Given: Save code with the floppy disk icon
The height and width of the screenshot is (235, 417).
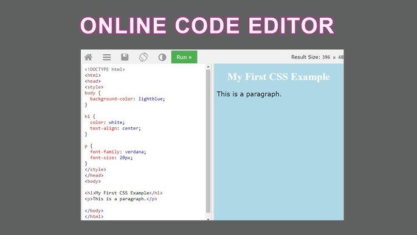Looking at the screenshot, I should [x=125, y=57].
